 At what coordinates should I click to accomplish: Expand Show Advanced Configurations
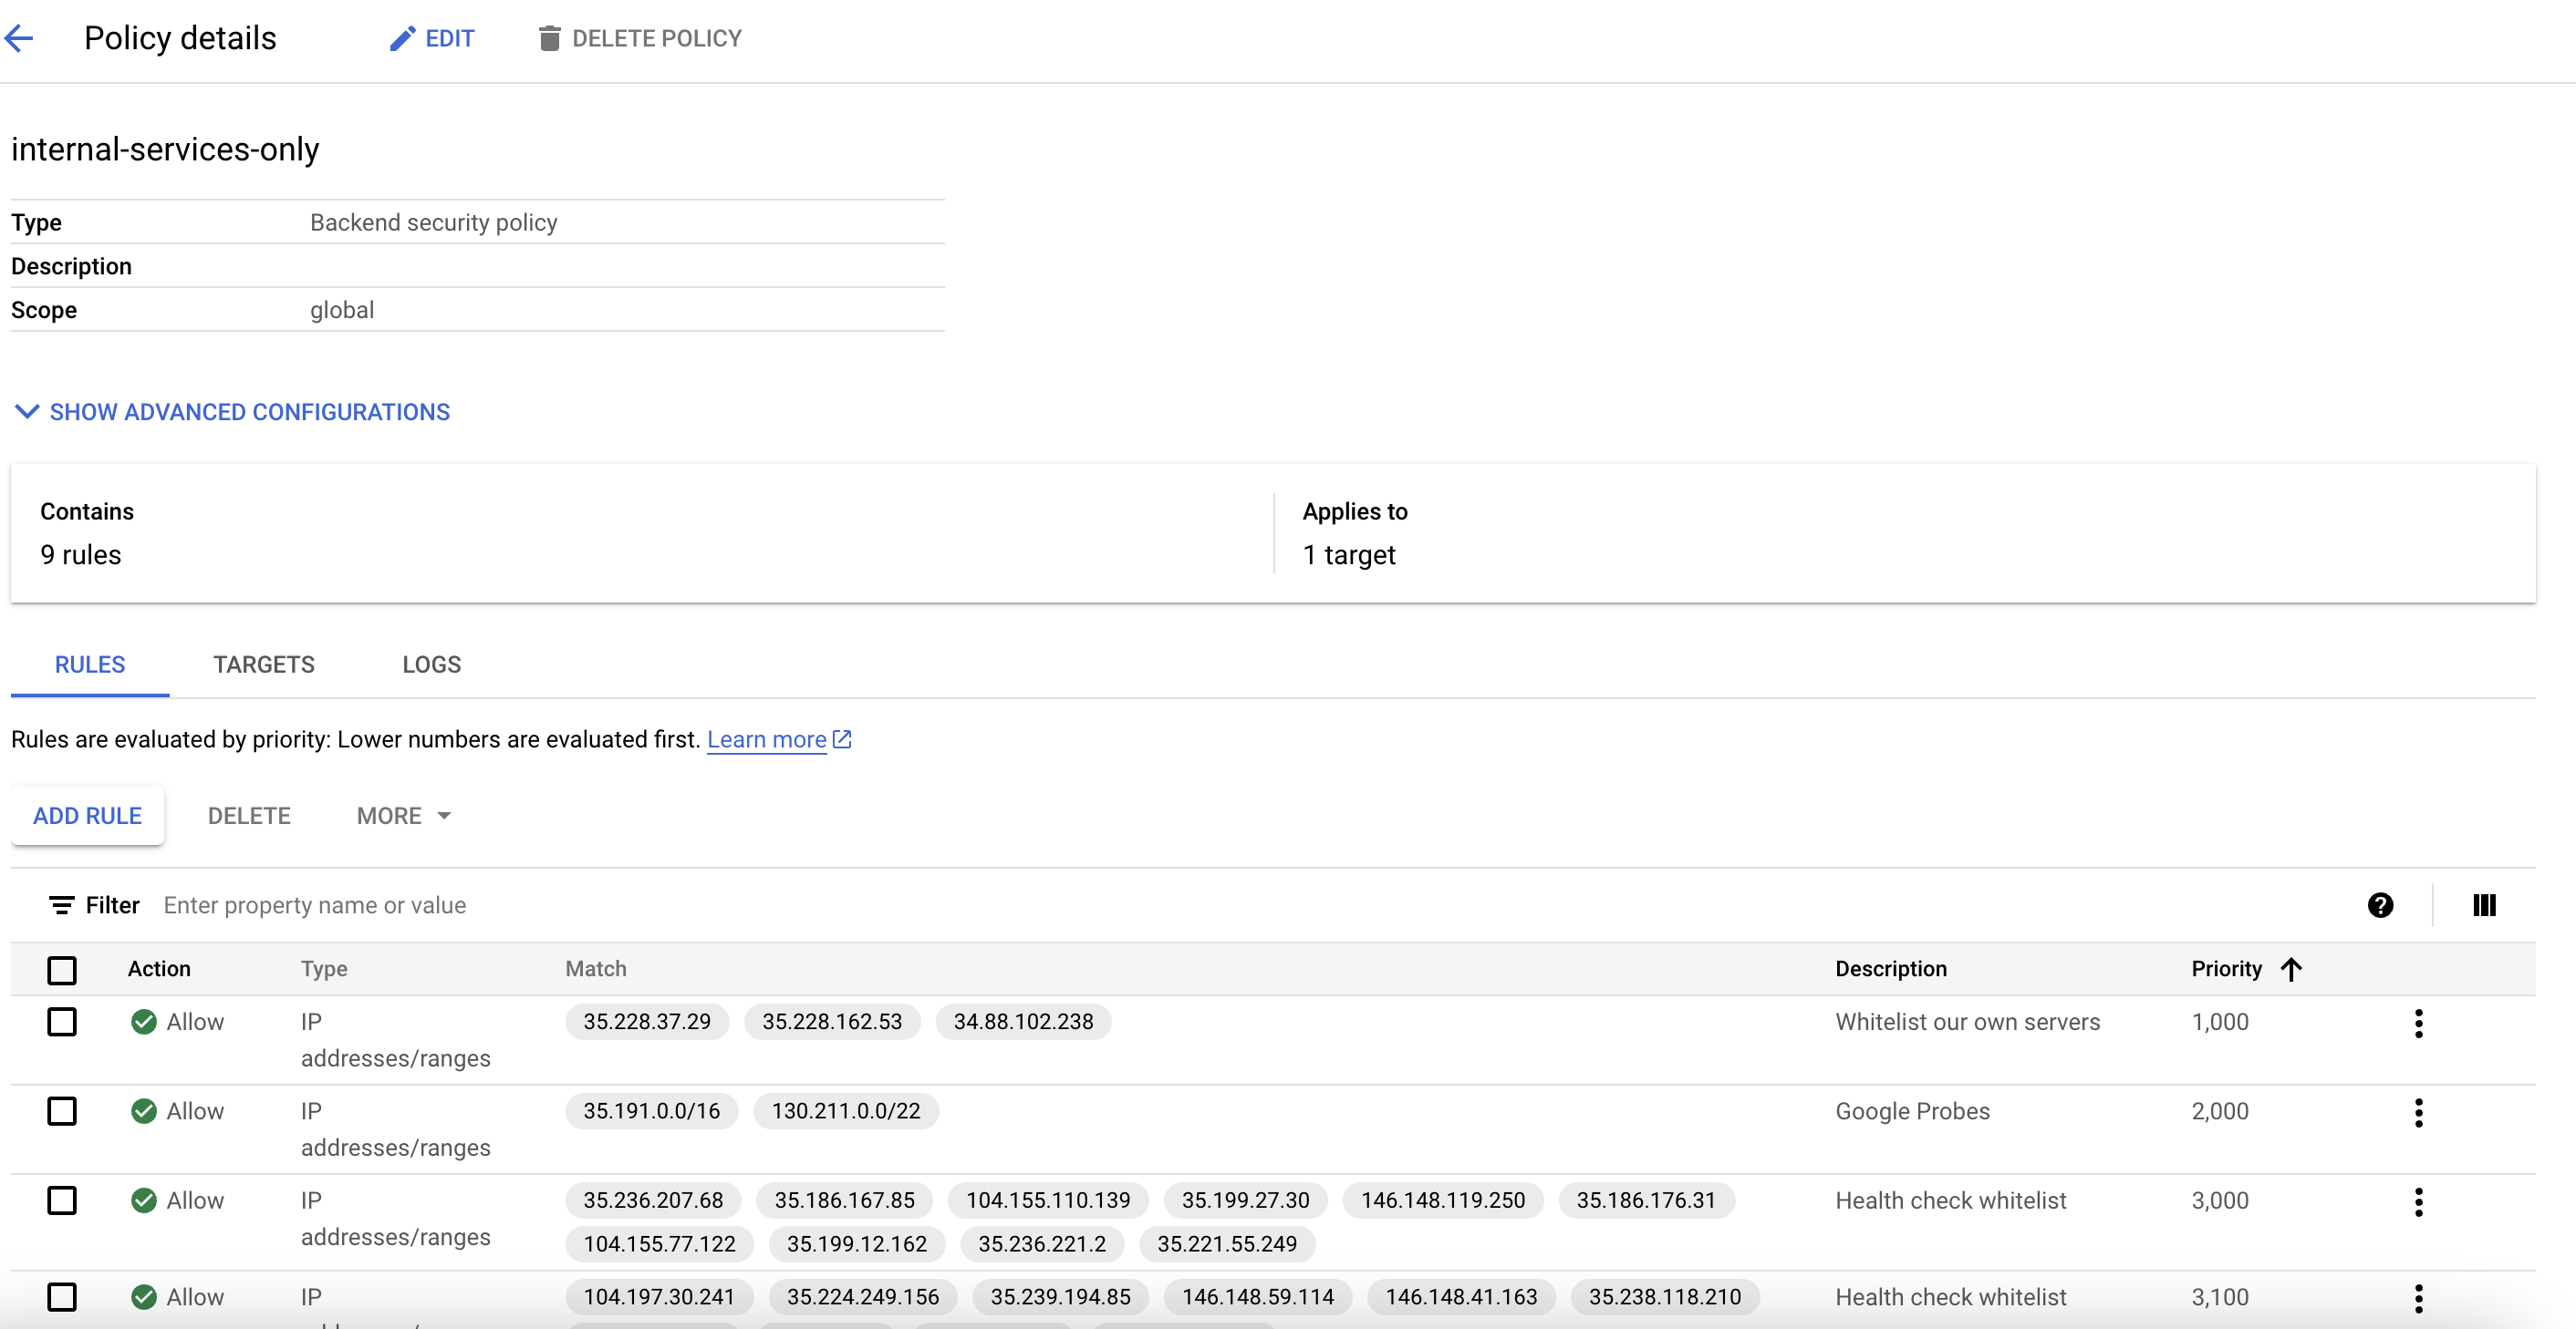coord(232,412)
